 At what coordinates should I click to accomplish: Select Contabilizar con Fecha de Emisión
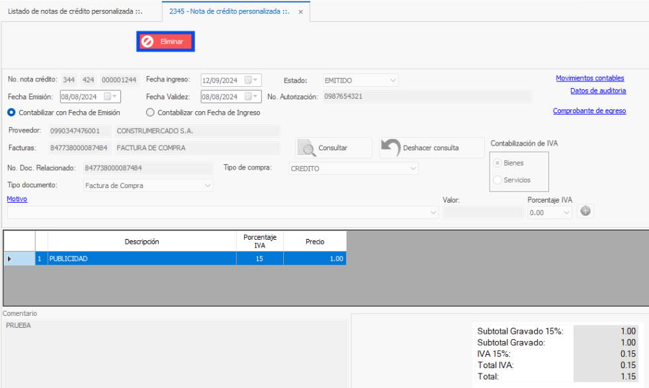[11, 113]
